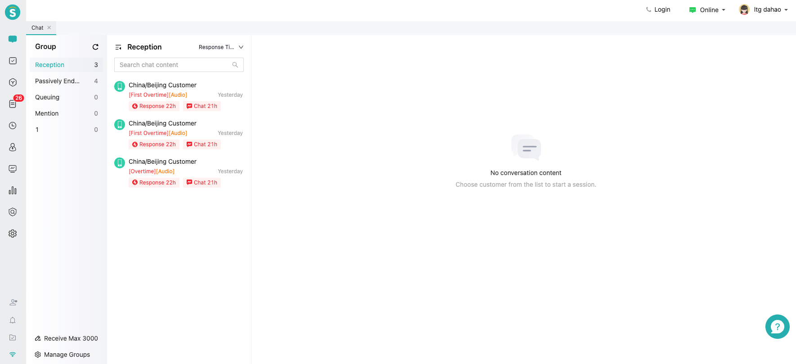
Task: Click the notification bell icon
Action: tap(13, 320)
